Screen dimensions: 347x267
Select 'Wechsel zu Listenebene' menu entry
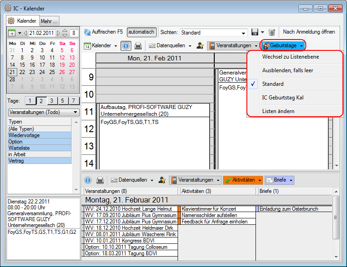tap(290, 57)
